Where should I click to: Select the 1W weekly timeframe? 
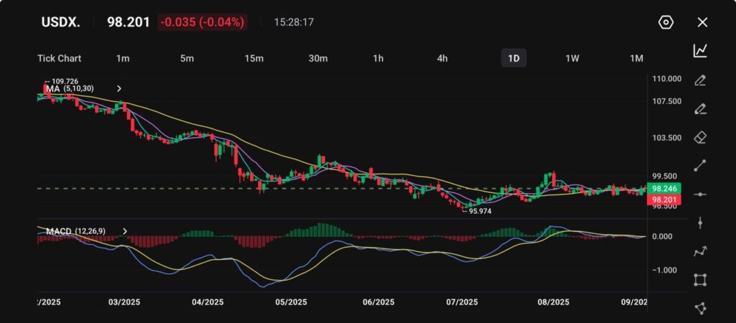click(x=572, y=58)
